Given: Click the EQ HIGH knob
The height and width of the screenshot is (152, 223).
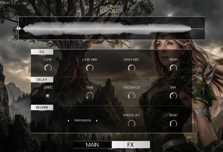Looking at the screenshot, I should (x=173, y=68).
